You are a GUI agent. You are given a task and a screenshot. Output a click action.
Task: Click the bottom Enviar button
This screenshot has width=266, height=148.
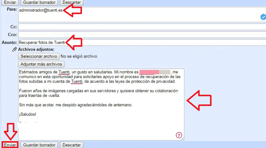(10, 145)
